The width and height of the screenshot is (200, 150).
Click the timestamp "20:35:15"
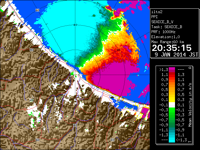[172, 48]
